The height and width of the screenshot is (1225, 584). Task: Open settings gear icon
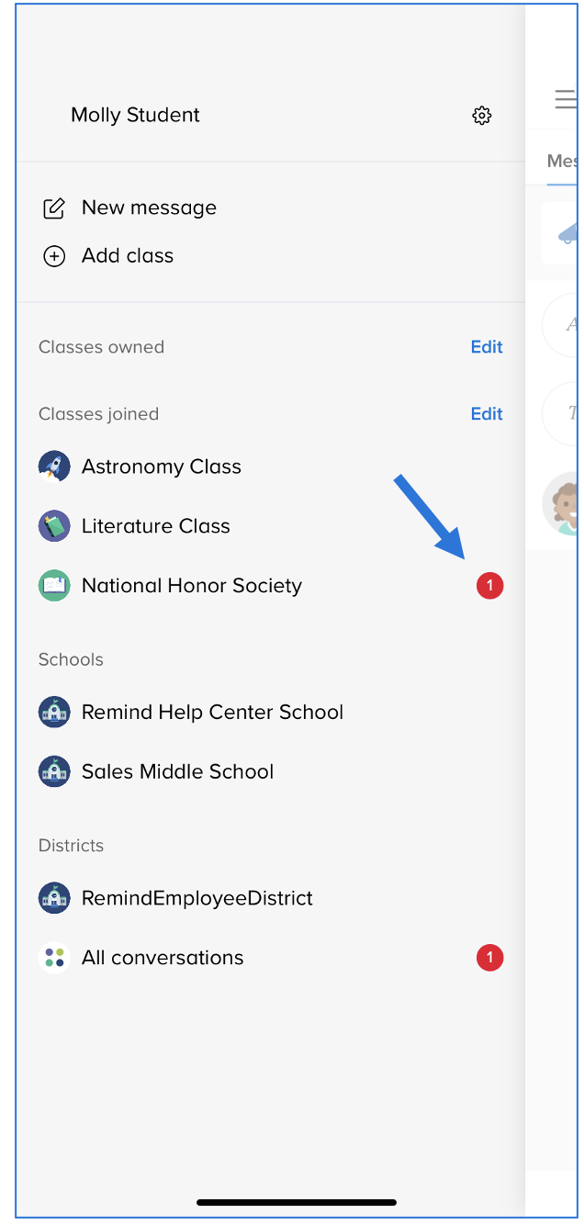(x=482, y=115)
